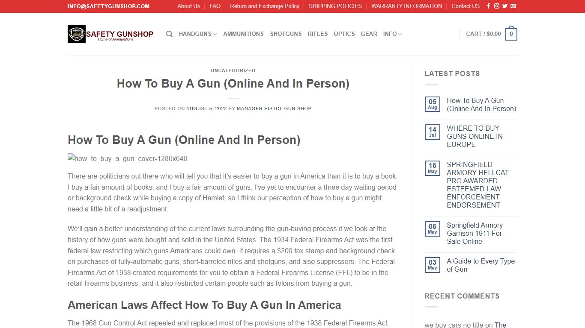Open the OPTICS menu item

344,34
